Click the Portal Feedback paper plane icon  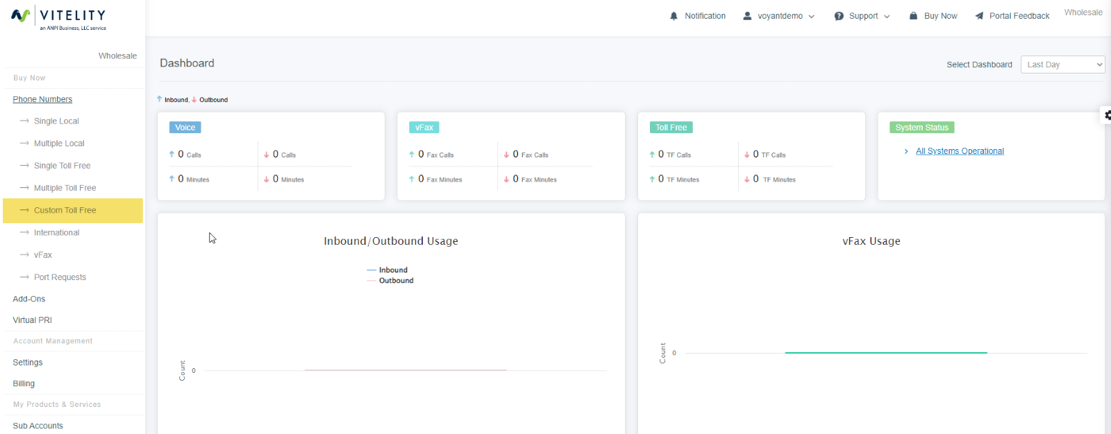pos(979,16)
